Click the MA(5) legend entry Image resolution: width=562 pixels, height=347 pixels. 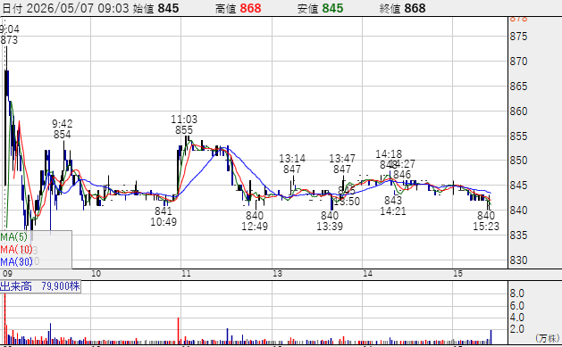point(13,236)
